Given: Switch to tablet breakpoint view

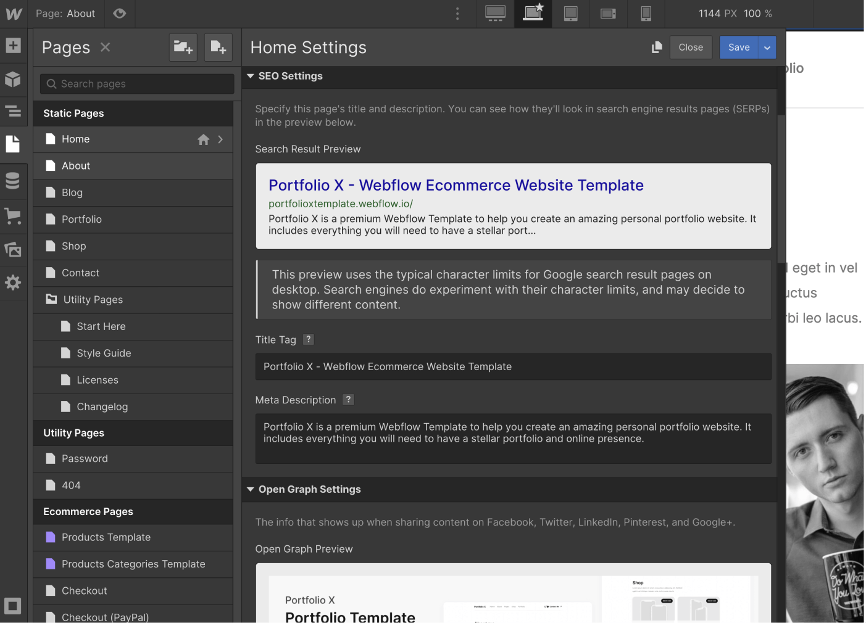Looking at the screenshot, I should coord(571,14).
